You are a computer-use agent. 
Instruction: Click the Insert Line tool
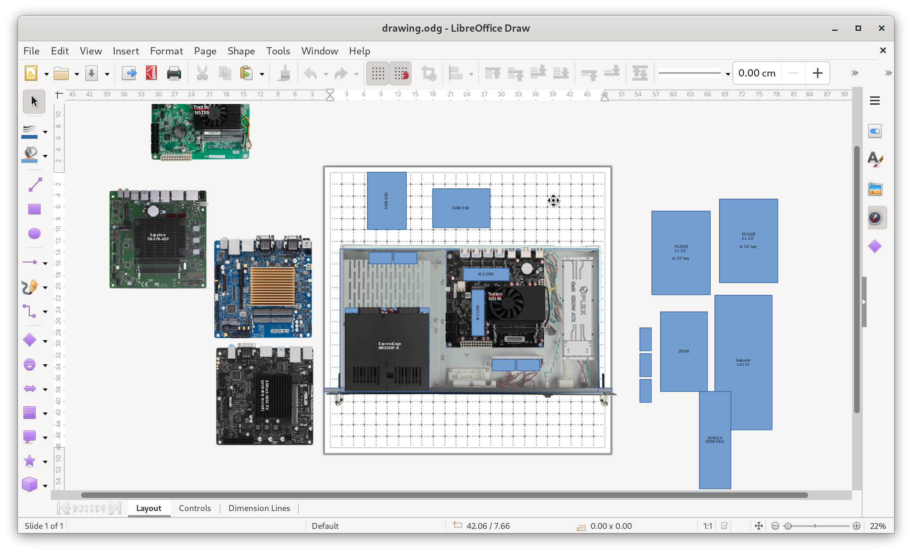[35, 185]
